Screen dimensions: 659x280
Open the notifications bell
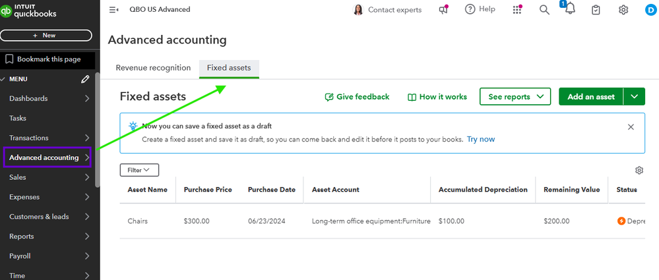(x=570, y=10)
